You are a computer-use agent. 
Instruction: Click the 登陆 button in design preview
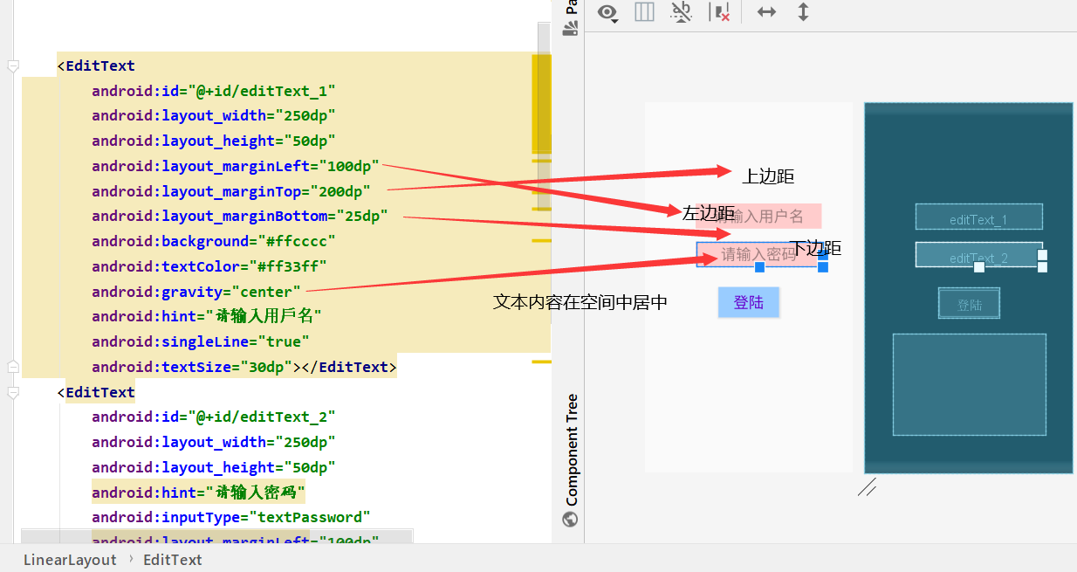tap(748, 302)
